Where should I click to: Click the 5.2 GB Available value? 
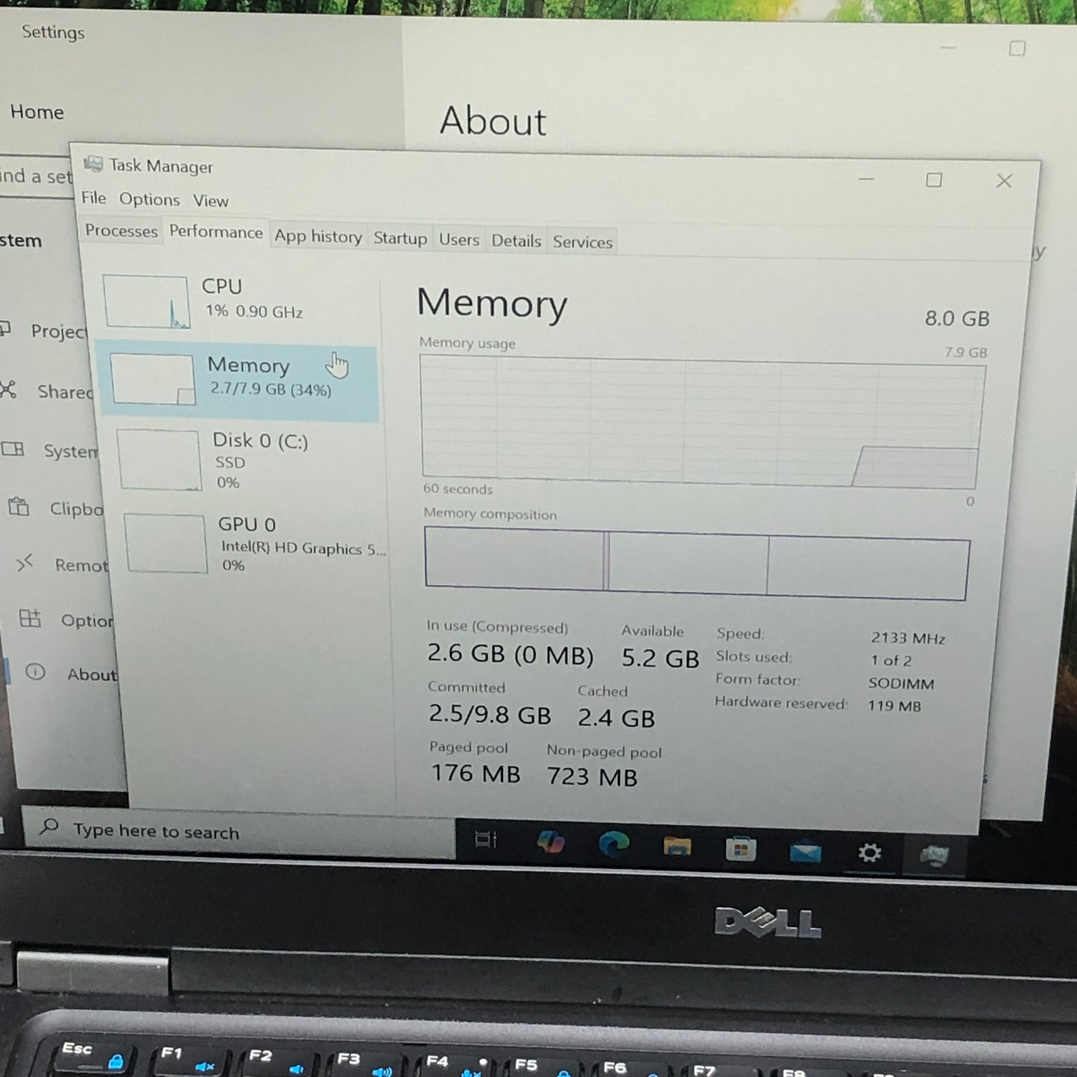click(660, 658)
